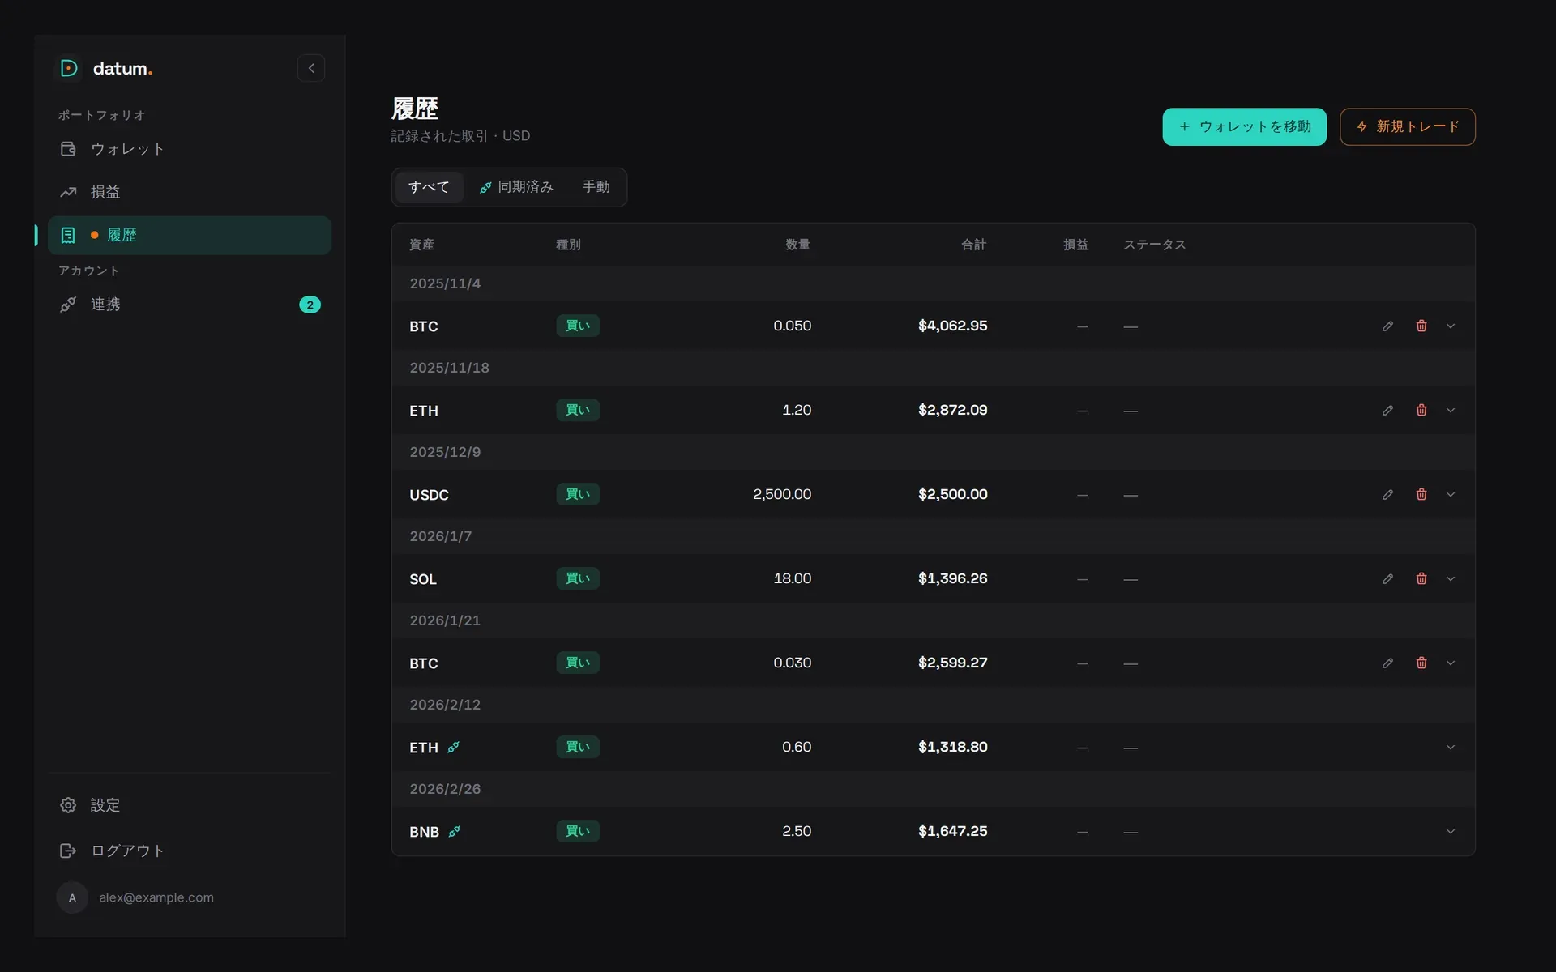
Task: Edit the BTC 0.050 transaction
Action: coord(1387,326)
